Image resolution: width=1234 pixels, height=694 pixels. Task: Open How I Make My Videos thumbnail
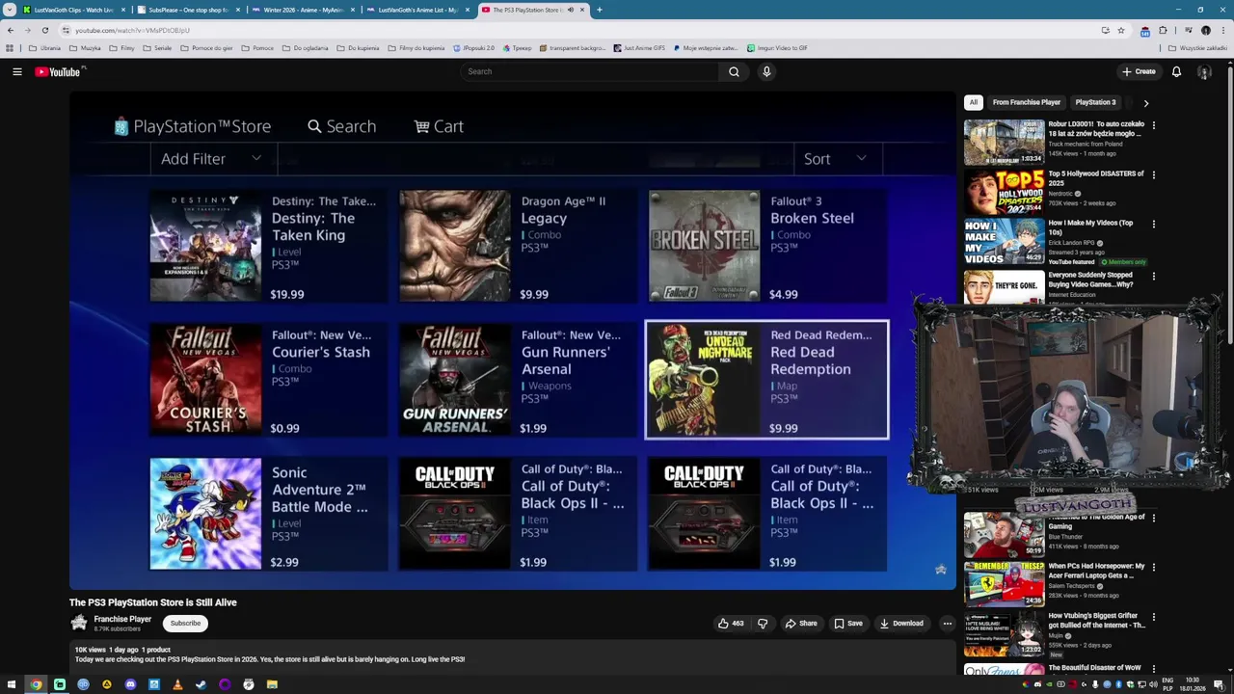point(1004,241)
